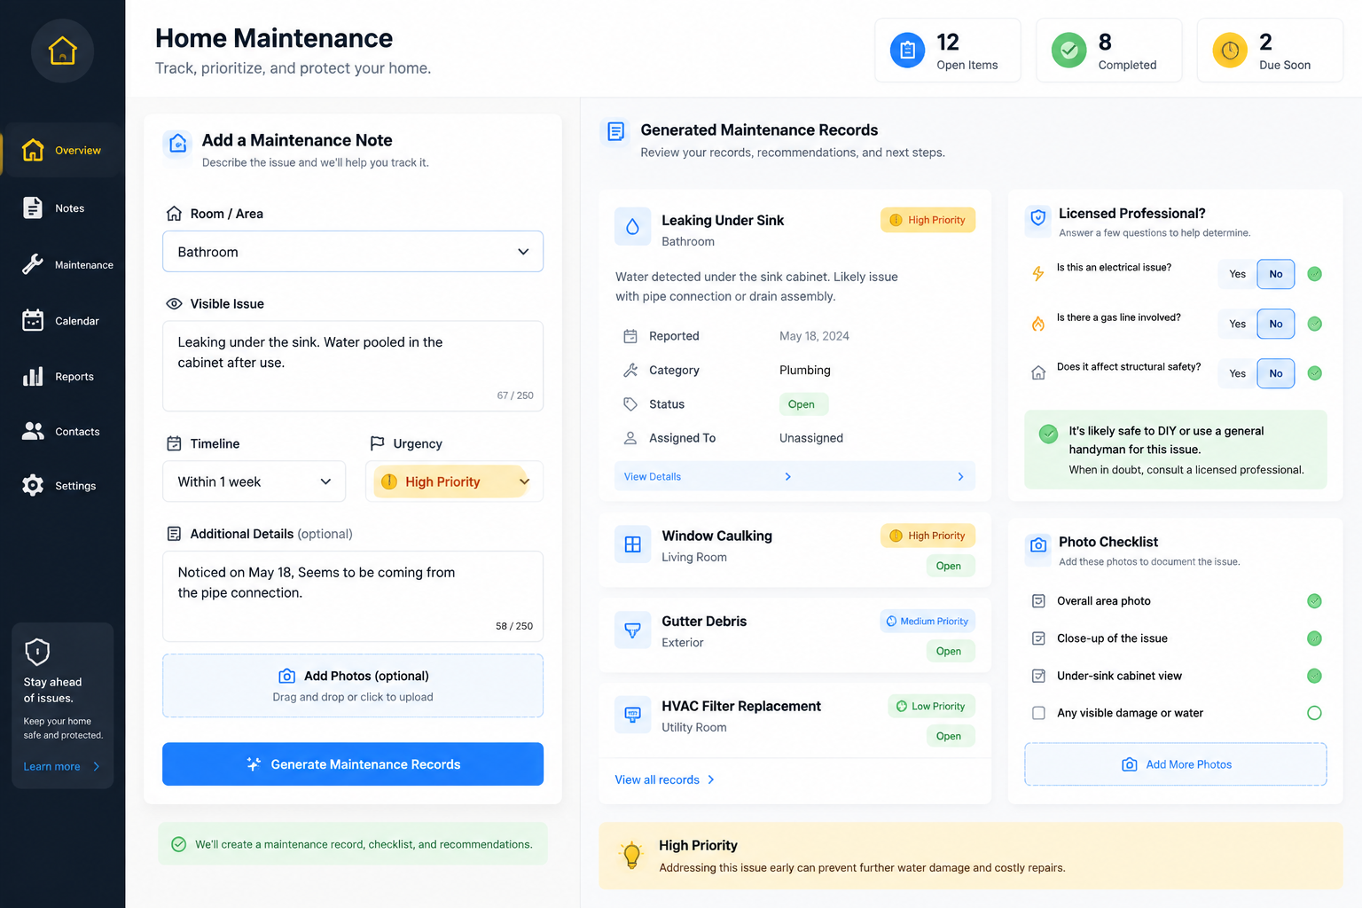Click the Add a Maintenance Note house icon
This screenshot has height=908, width=1362.
click(177, 143)
